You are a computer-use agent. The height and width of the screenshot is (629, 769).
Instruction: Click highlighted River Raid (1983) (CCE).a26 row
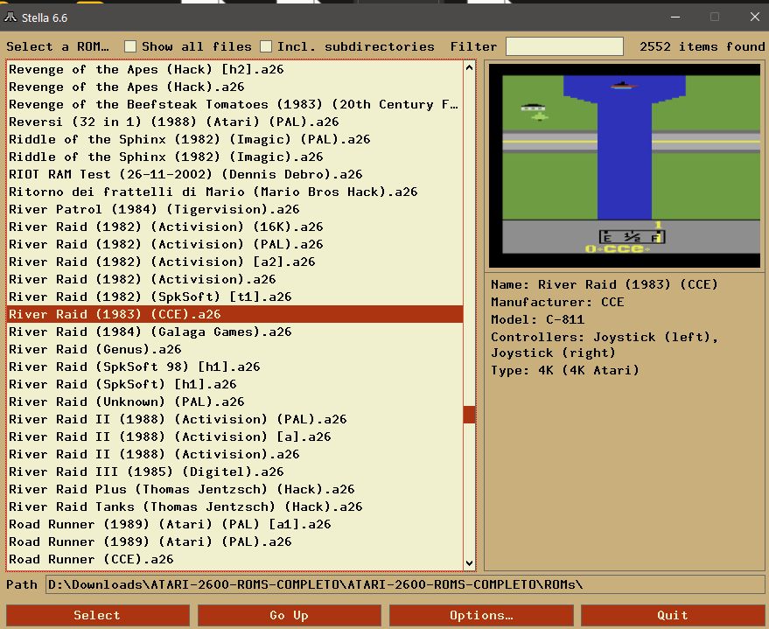coord(235,314)
